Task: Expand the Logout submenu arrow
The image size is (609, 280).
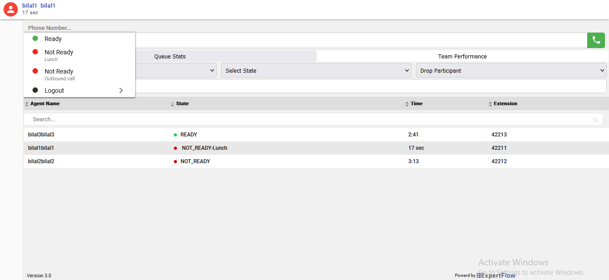Action: pyautogui.click(x=121, y=91)
